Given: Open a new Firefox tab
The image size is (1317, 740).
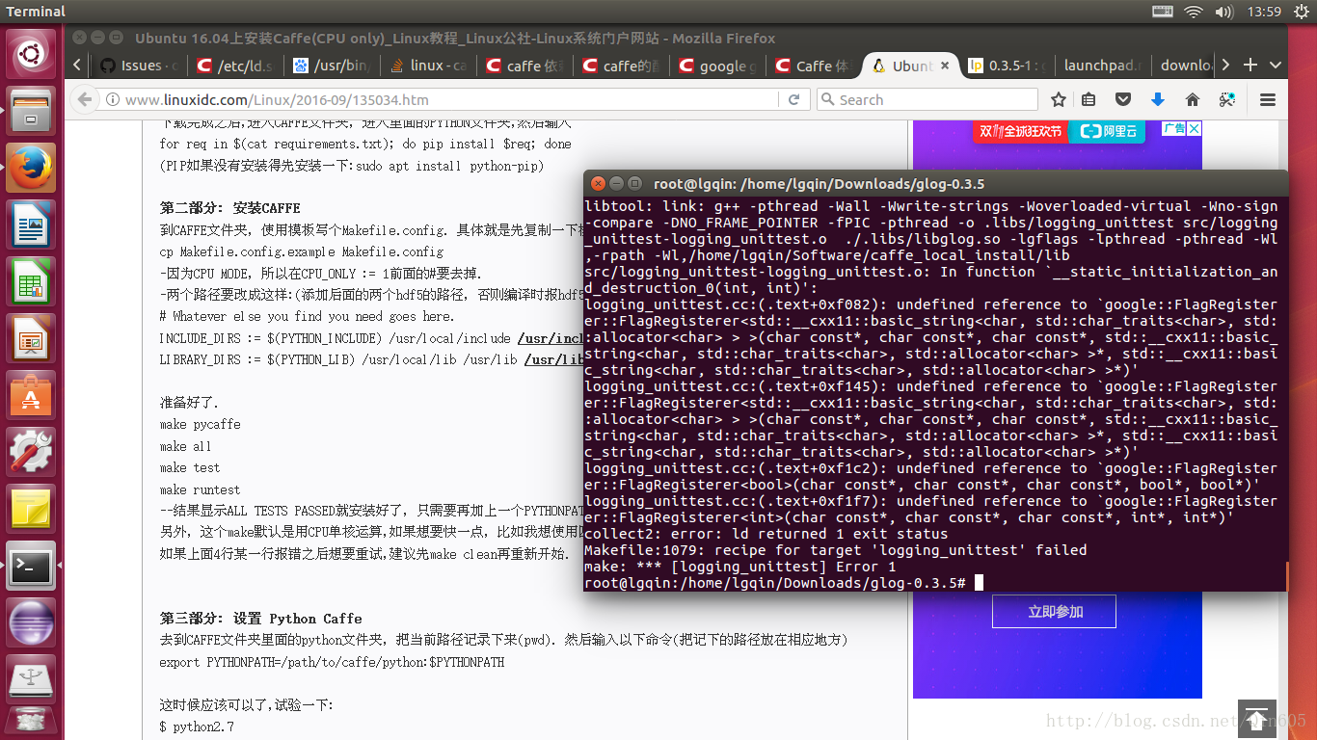Looking at the screenshot, I should point(1250,65).
